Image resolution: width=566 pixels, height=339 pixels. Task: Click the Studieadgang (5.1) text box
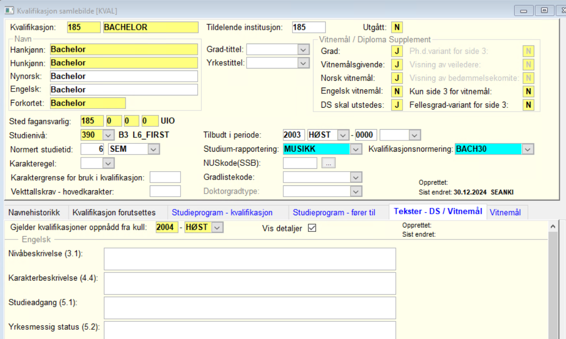[250, 308]
